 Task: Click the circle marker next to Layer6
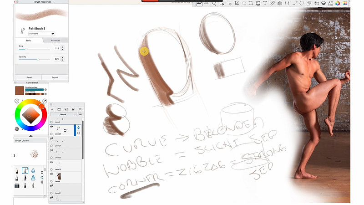(51, 122)
